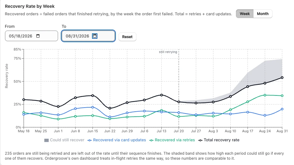The width and height of the screenshot is (294, 165).
Task: Toggle the Total recovery rate legend entry
Action: pos(219,140)
